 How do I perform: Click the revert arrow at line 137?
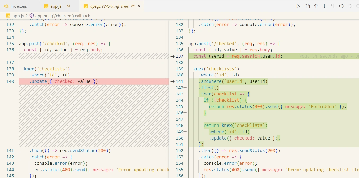[172, 56]
